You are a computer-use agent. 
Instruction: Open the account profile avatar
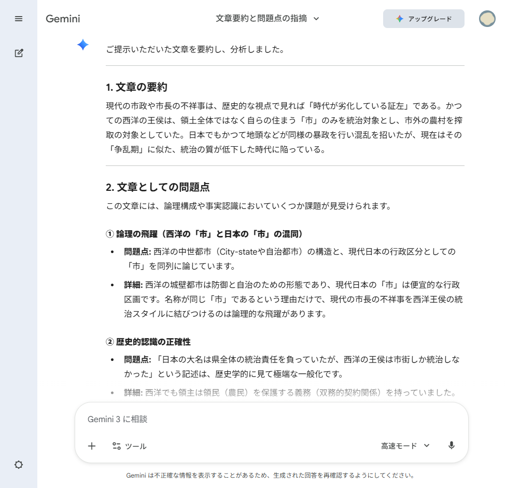click(487, 19)
